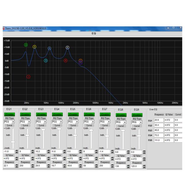Toggle the EQ5 Enable button
185x185 pixels.
(x=73, y=114)
